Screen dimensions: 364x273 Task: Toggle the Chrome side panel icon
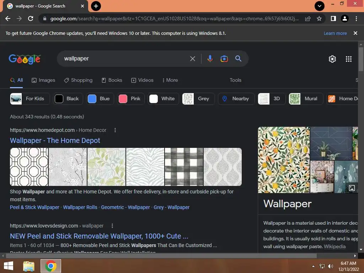pos(333,18)
